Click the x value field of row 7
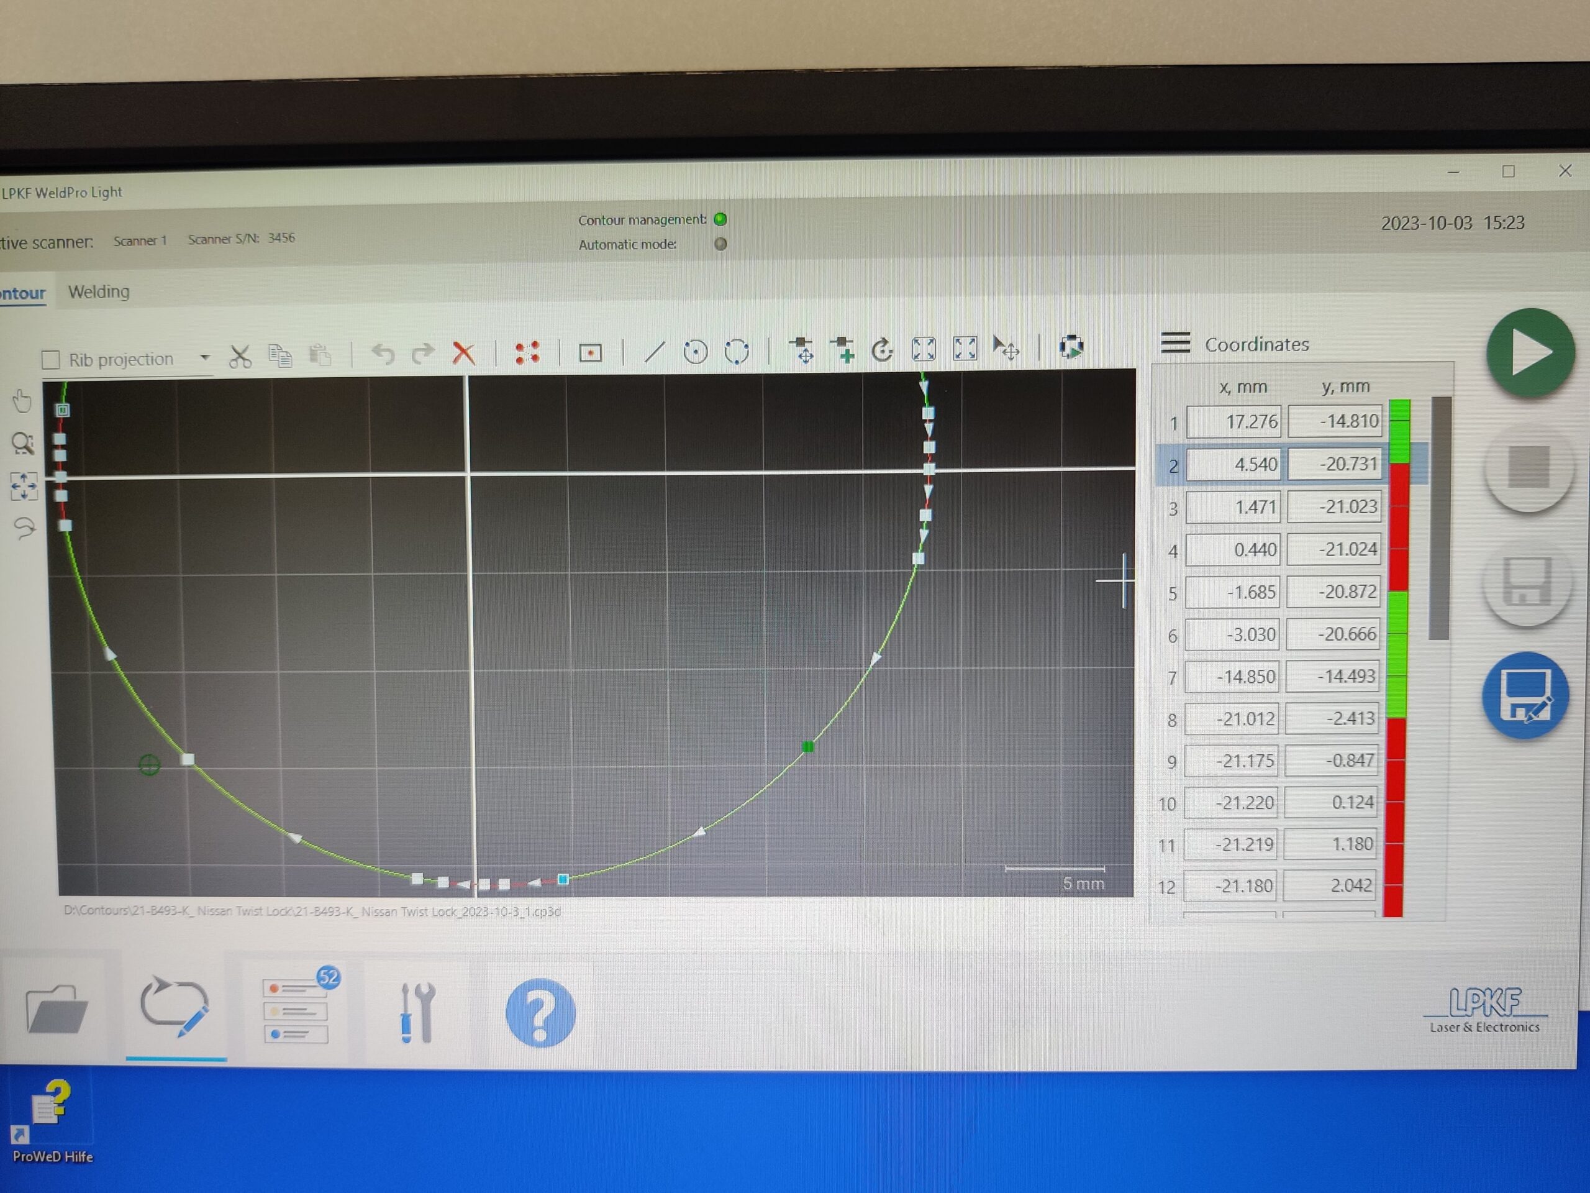1590x1193 pixels. pyautogui.click(x=1231, y=677)
